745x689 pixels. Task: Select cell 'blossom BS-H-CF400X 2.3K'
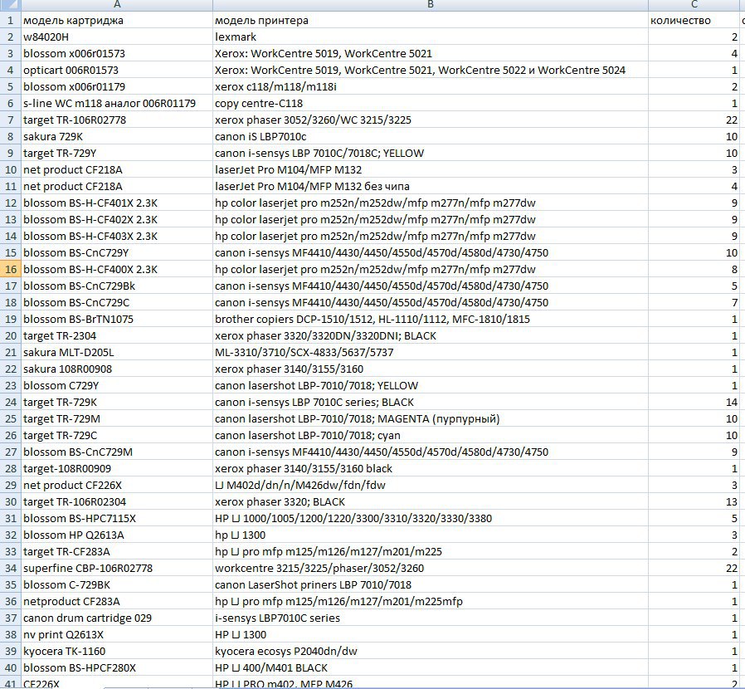tap(117, 270)
